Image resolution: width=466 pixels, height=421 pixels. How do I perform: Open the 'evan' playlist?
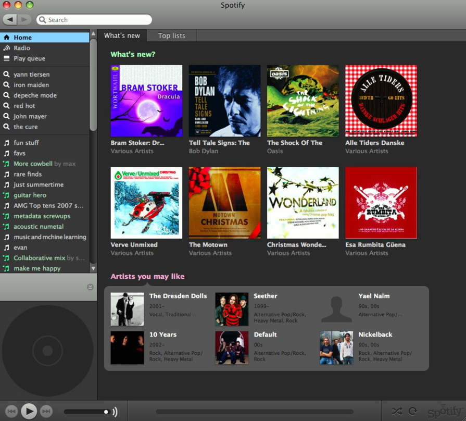[x=45, y=247]
